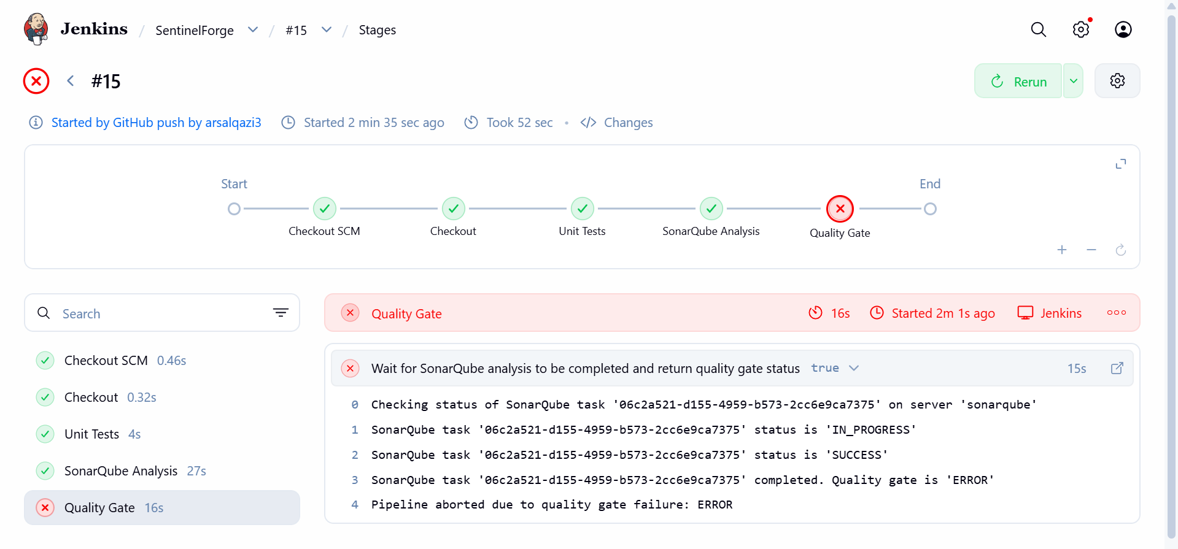Open stage filter icon in search box
This screenshot has height=549, width=1178.
pyautogui.click(x=281, y=313)
